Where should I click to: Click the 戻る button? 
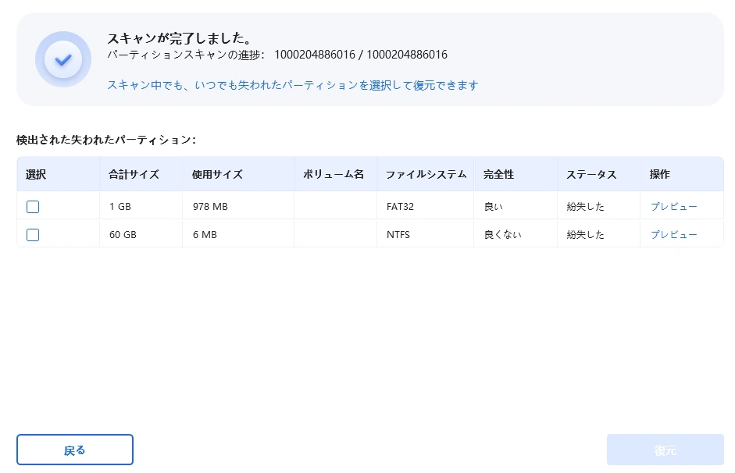(x=75, y=450)
